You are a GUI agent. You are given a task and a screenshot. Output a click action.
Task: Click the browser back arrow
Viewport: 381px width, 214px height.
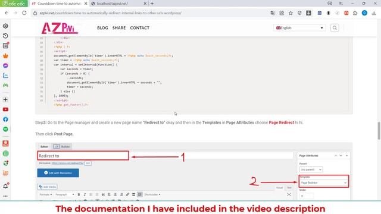click(x=7, y=13)
